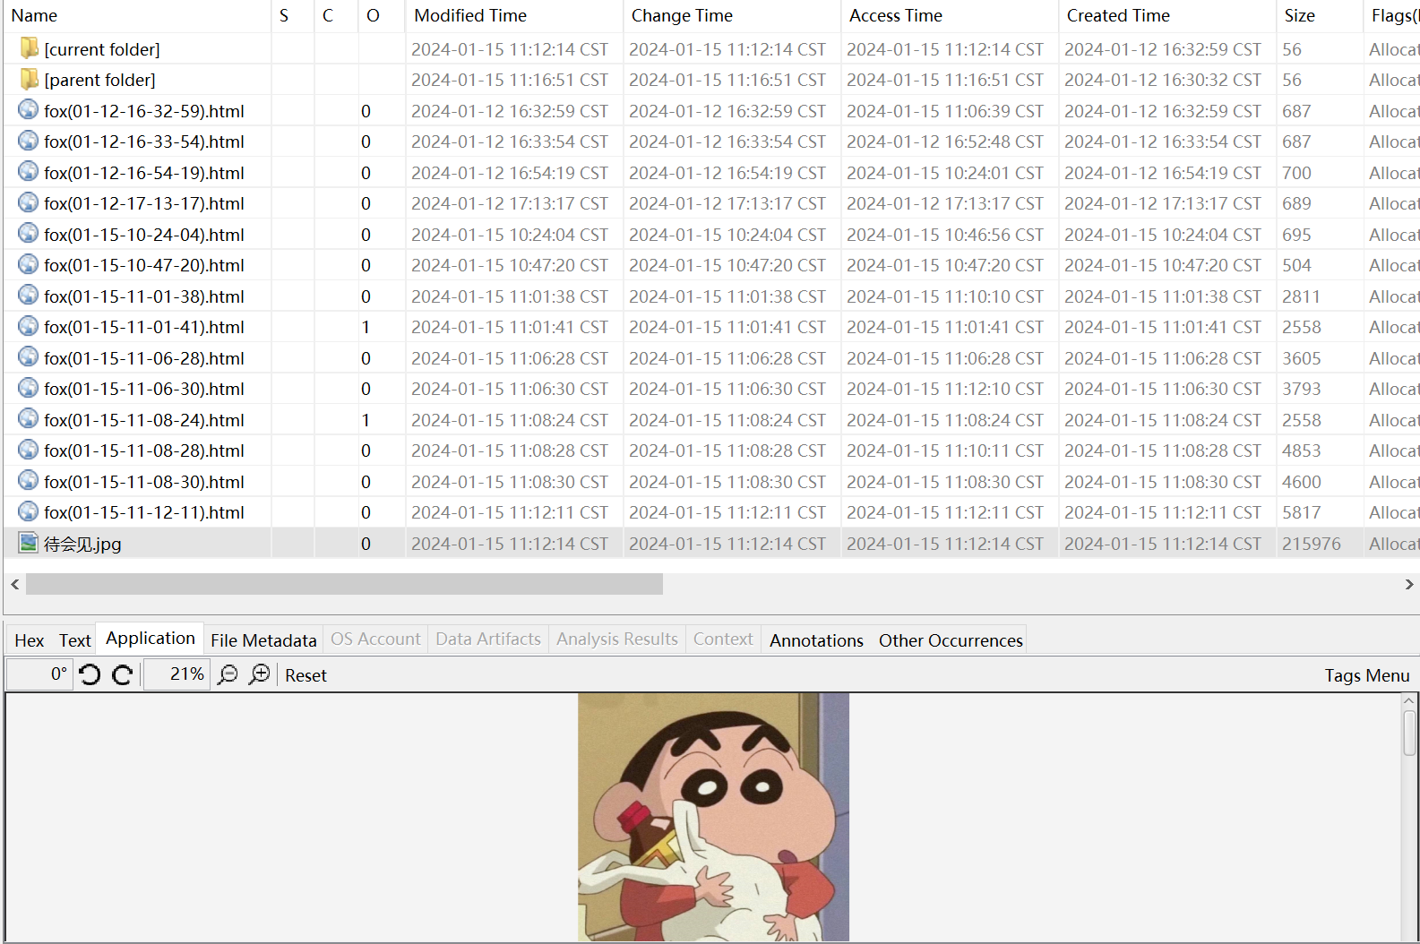Select the fox(01-15-10-24-04).html file icon

(29, 234)
